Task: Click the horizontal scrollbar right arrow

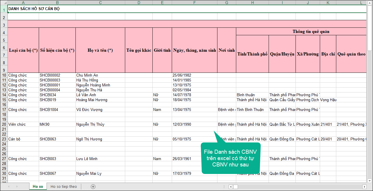Action: tap(364, 187)
